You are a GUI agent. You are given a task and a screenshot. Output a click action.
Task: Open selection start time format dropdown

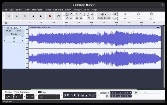click(130, 93)
